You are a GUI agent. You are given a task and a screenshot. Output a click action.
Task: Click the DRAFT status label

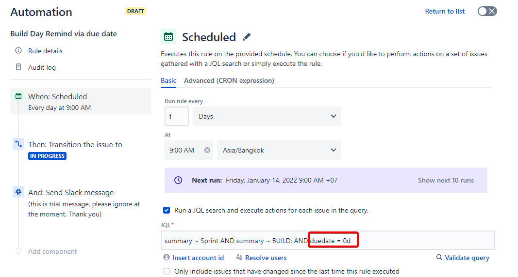click(x=135, y=11)
